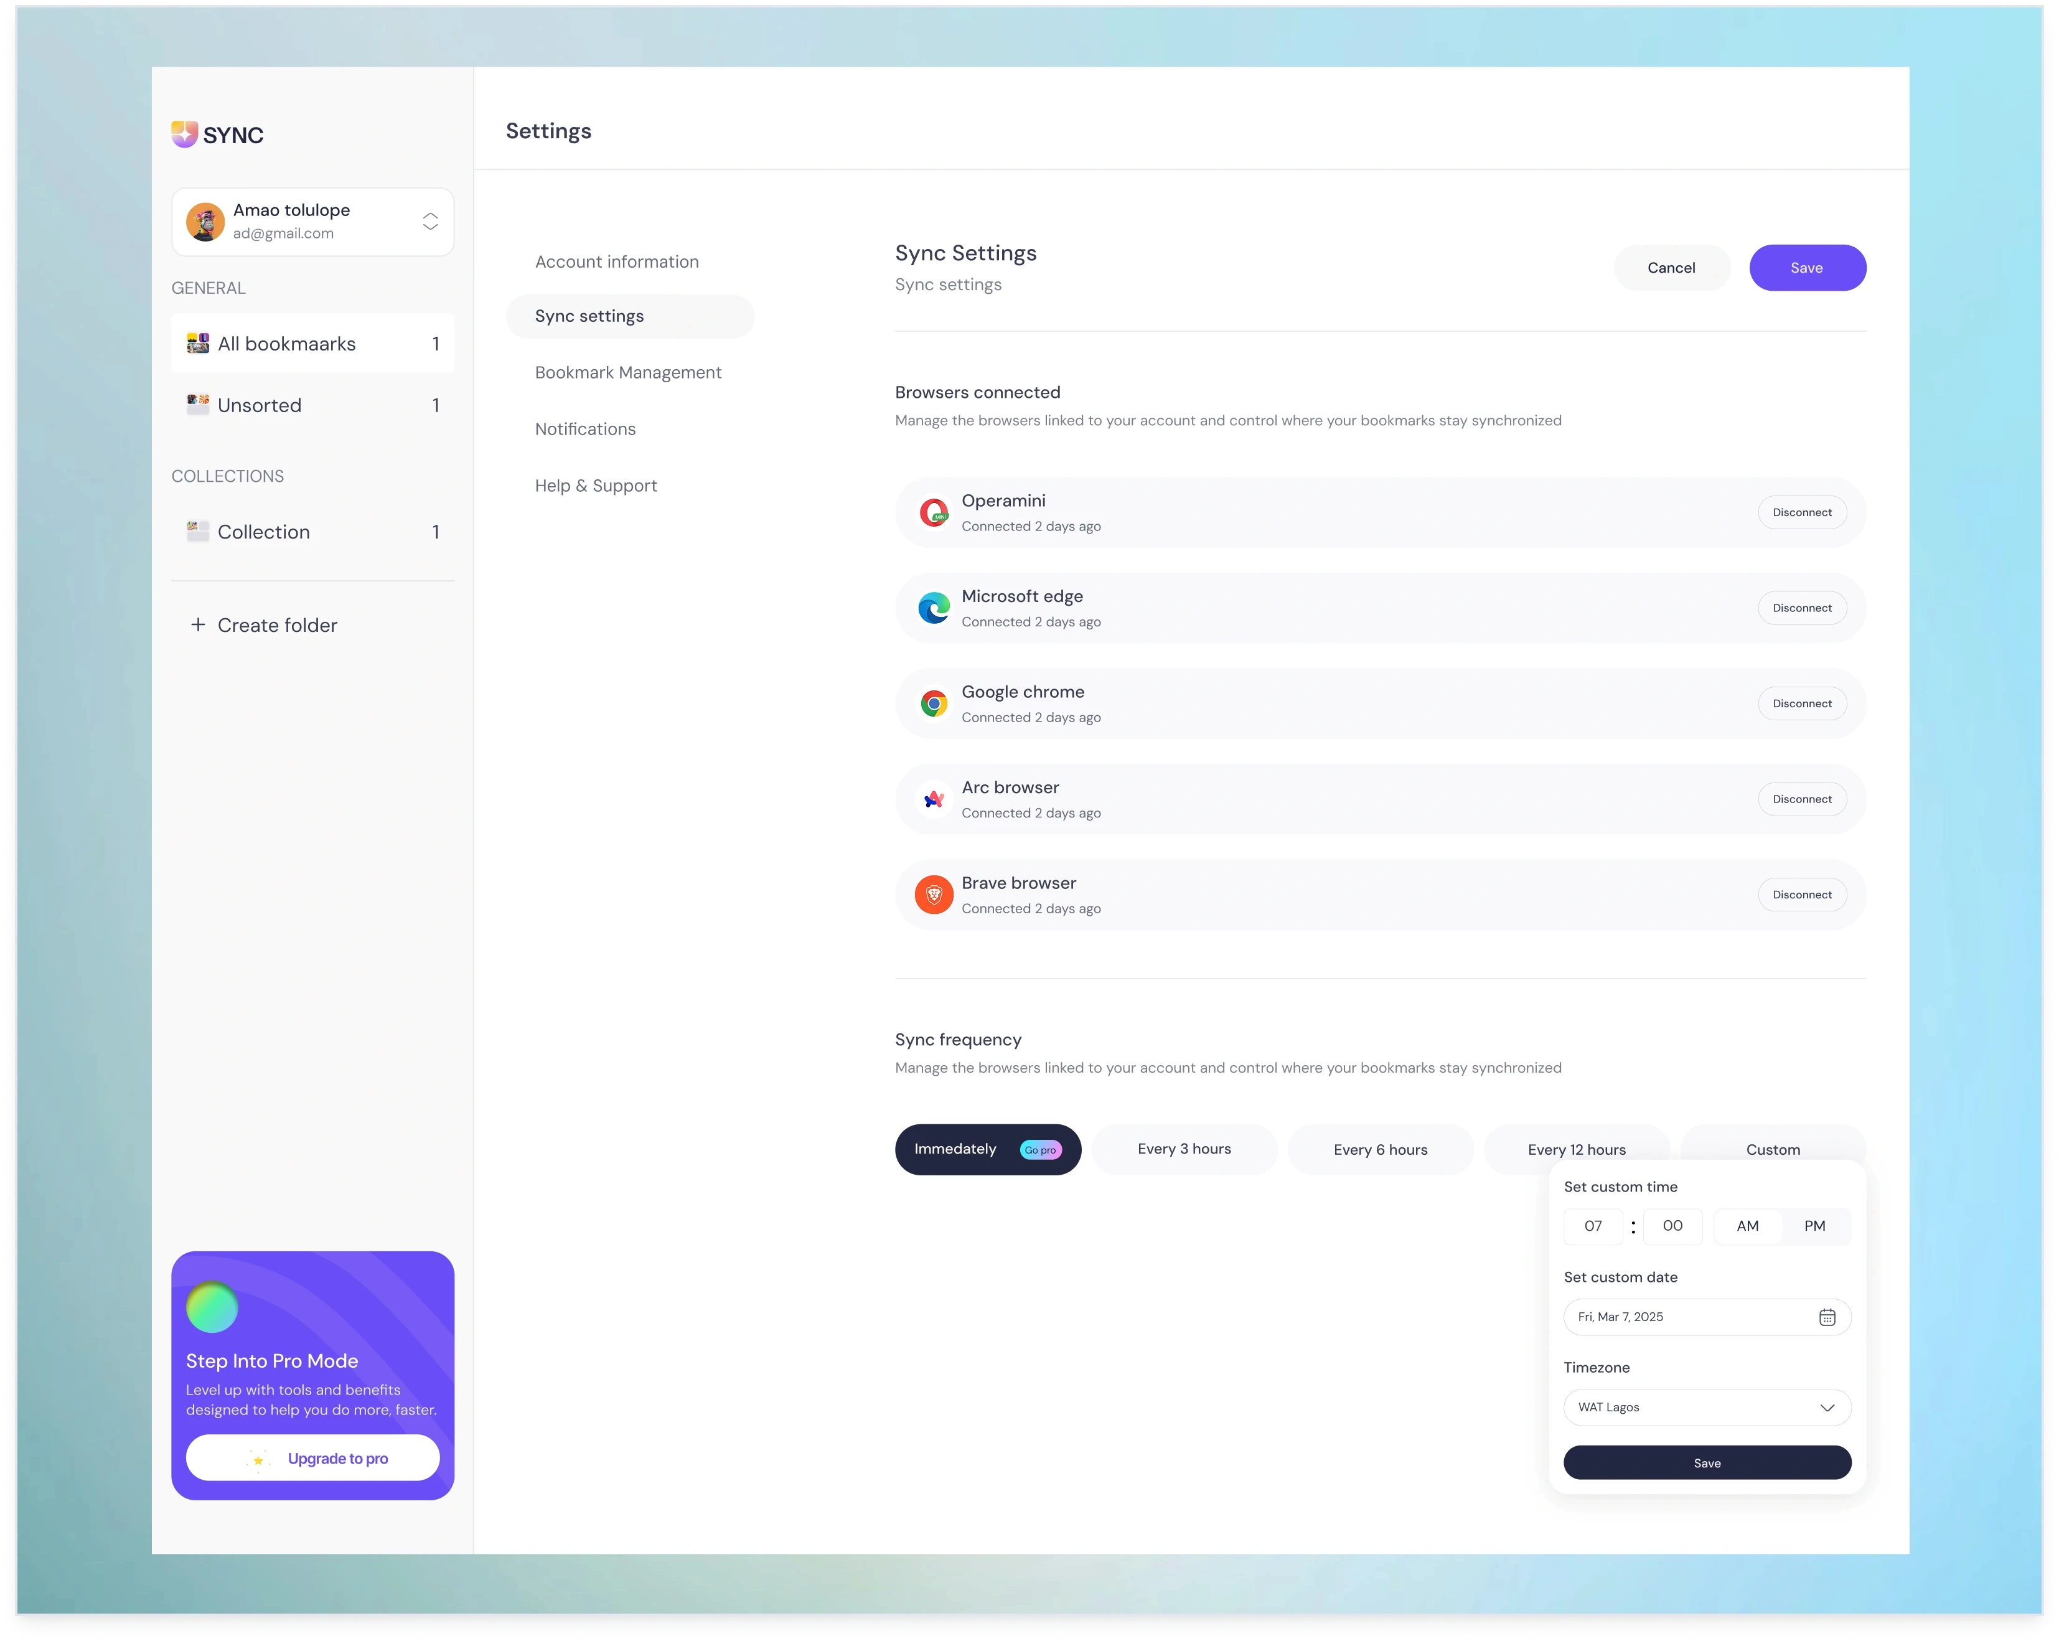2059x1641 pixels.
Task: Click the plus icon beside Create folder
Action: (x=198, y=624)
